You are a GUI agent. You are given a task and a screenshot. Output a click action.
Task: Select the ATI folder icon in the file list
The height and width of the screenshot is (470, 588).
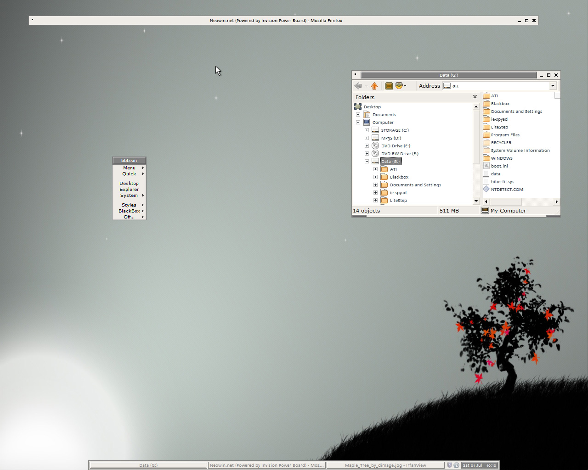point(486,95)
